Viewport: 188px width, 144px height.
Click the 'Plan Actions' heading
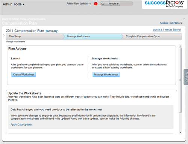click(x=17, y=49)
